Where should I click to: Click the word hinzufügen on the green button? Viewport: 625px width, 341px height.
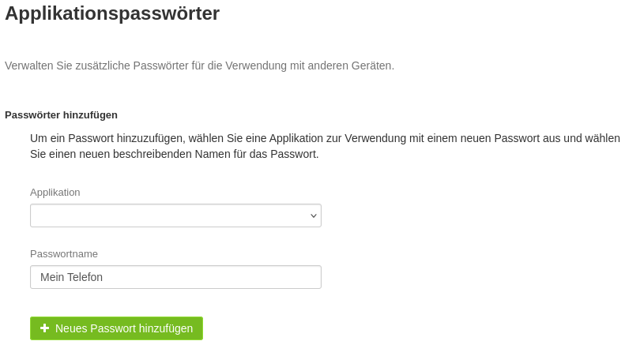click(166, 328)
